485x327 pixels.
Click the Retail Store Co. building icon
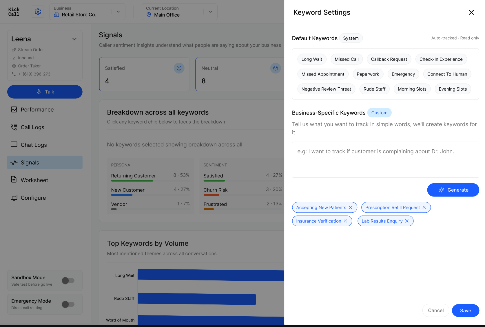56,14
